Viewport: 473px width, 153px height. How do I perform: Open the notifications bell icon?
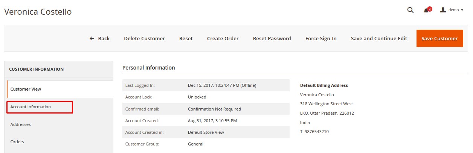426,10
